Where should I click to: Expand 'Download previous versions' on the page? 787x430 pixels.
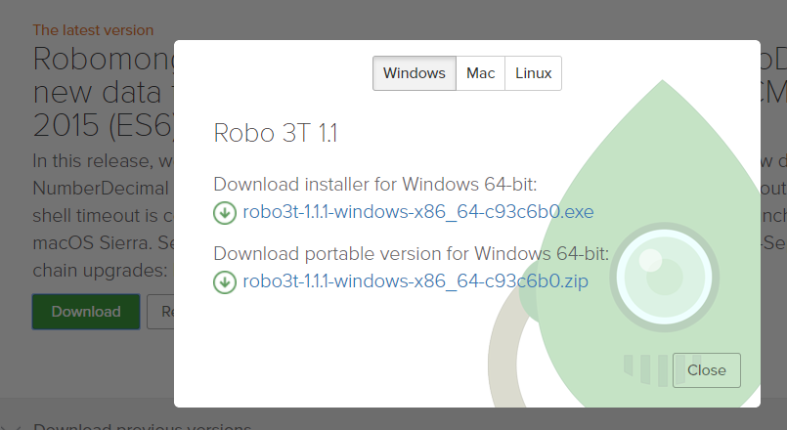142,426
